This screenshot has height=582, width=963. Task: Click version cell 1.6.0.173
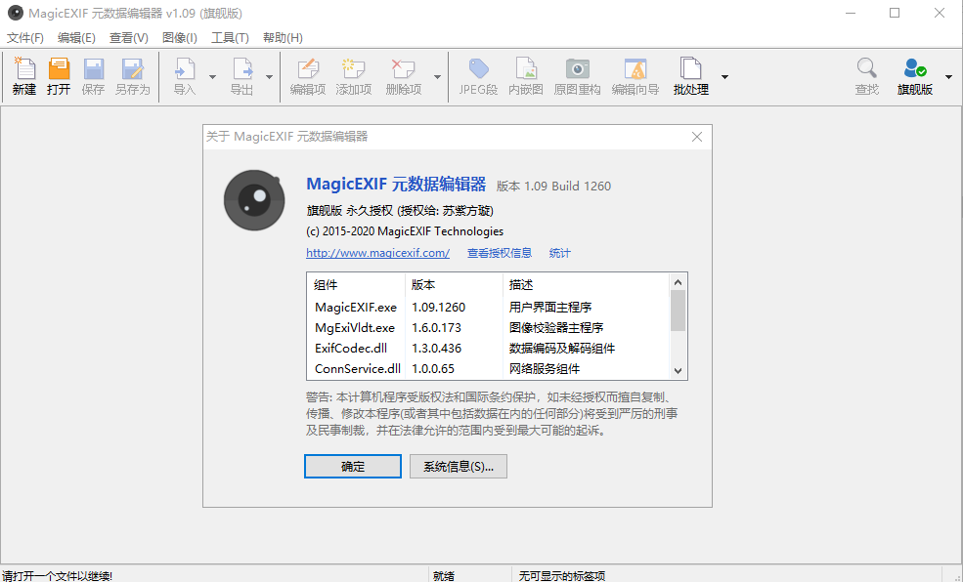click(436, 327)
